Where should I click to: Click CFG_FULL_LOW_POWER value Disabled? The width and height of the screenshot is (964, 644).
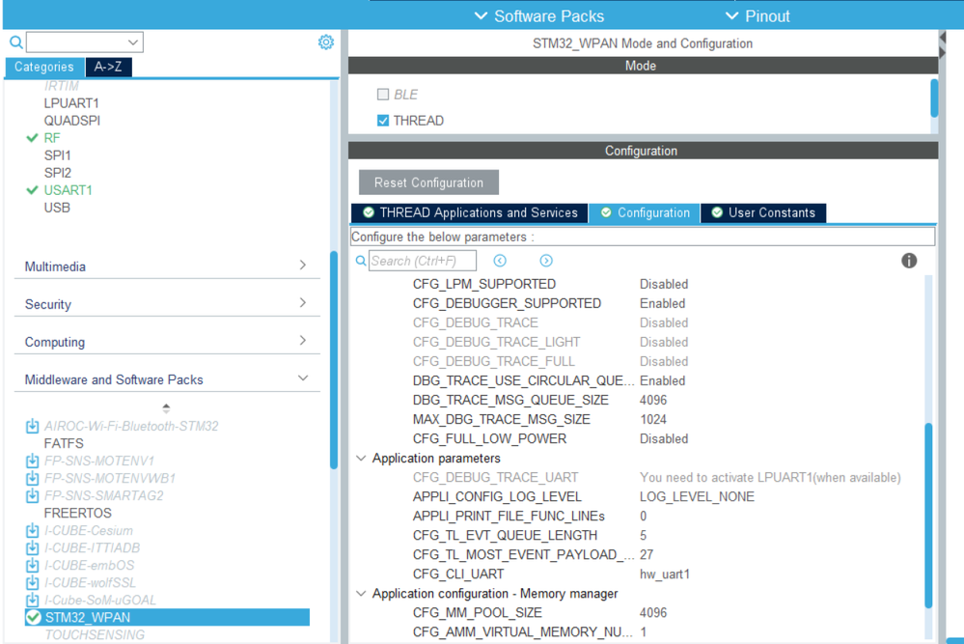(663, 438)
